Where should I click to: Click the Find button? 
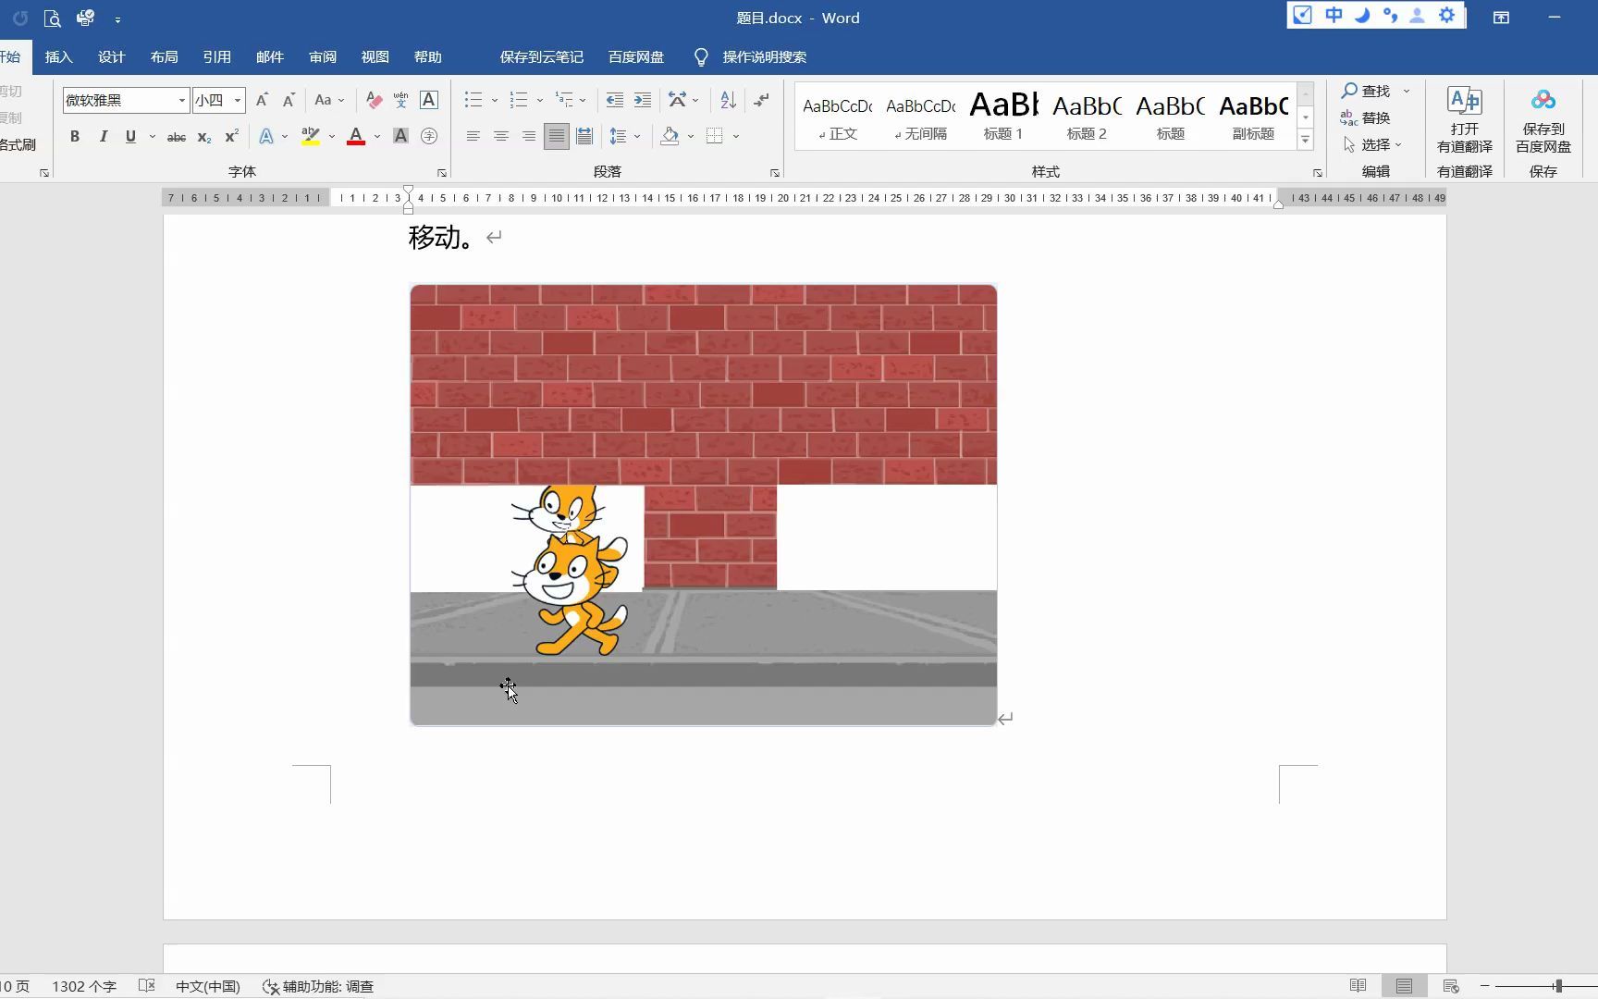[1366, 91]
